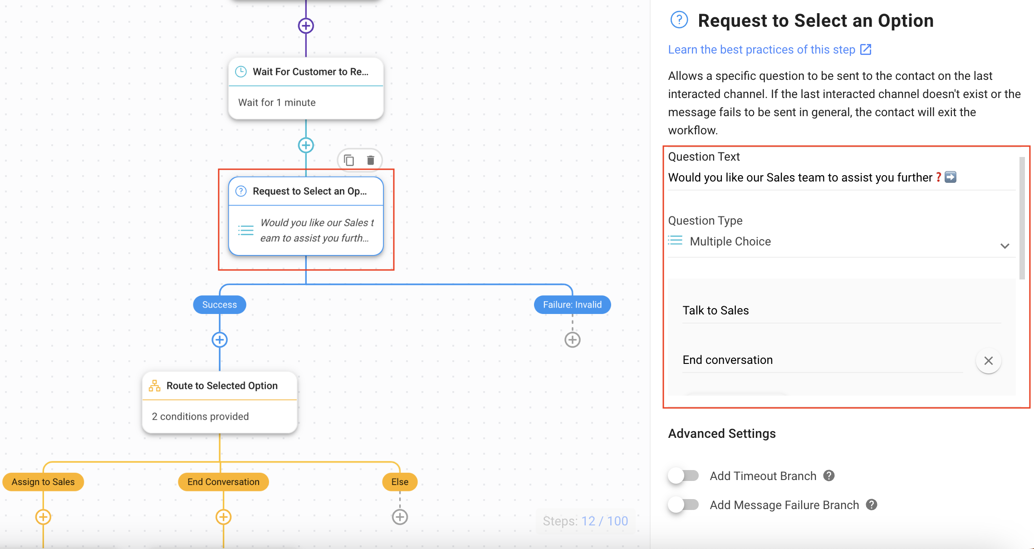The height and width of the screenshot is (549, 1034).
Task: Click the trash delete step icon
Action: tap(371, 160)
